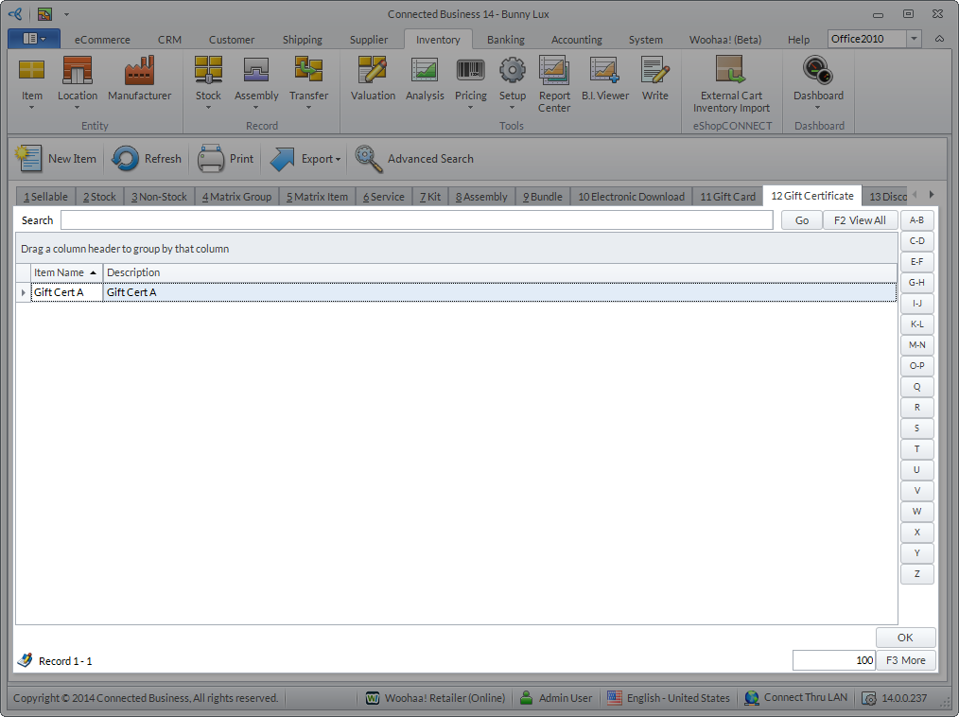The image size is (959, 717).
Task: Filter items by the G-H button
Action: (916, 283)
